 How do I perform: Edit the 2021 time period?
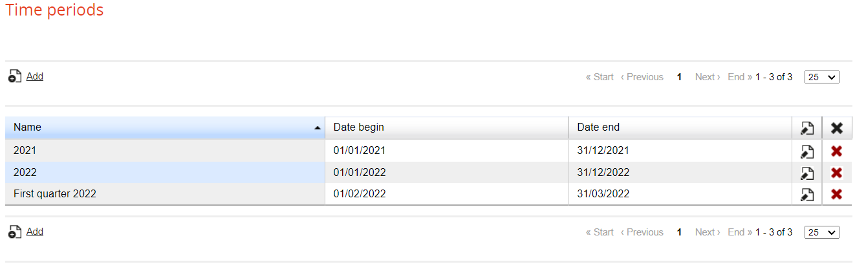pyautogui.click(x=806, y=151)
